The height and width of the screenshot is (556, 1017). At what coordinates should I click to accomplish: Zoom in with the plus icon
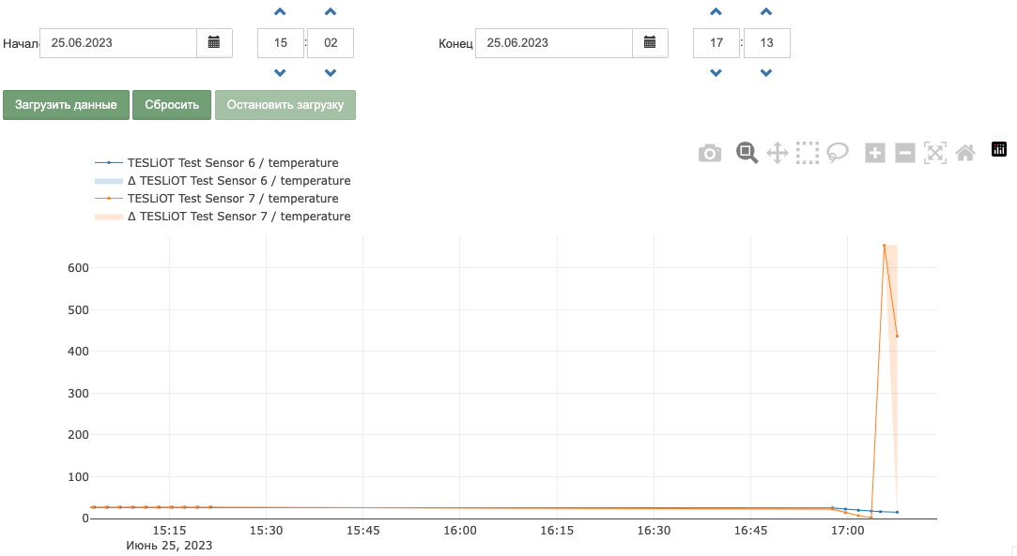coord(875,154)
